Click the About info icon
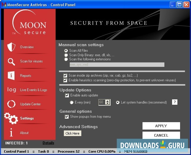The width and height of the screenshot is (191, 155). point(11,132)
